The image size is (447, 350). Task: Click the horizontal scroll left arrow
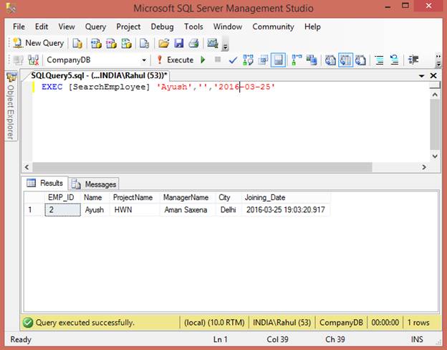[x=27, y=167]
